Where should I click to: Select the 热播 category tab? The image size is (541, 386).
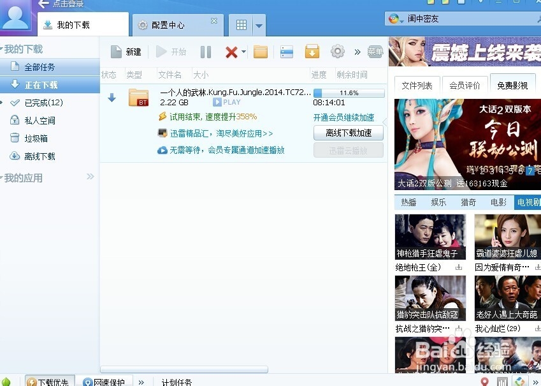tap(408, 202)
